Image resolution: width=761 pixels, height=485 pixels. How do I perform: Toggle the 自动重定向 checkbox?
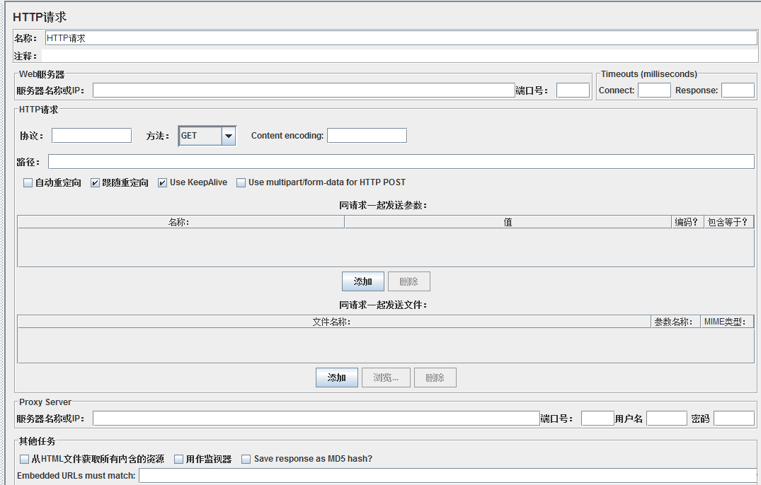(28, 183)
